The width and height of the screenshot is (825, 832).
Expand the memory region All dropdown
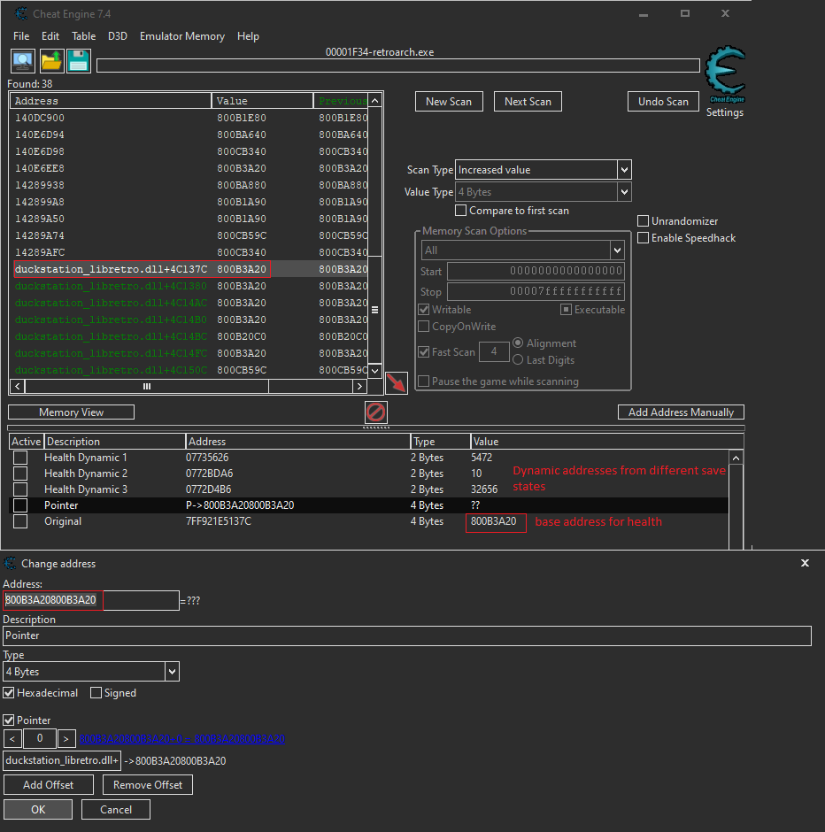pos(617,250)
